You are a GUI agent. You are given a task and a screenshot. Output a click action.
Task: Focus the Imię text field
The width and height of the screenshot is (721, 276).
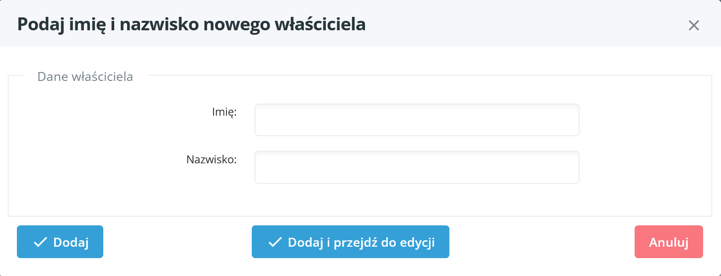[x=417, y=120]
